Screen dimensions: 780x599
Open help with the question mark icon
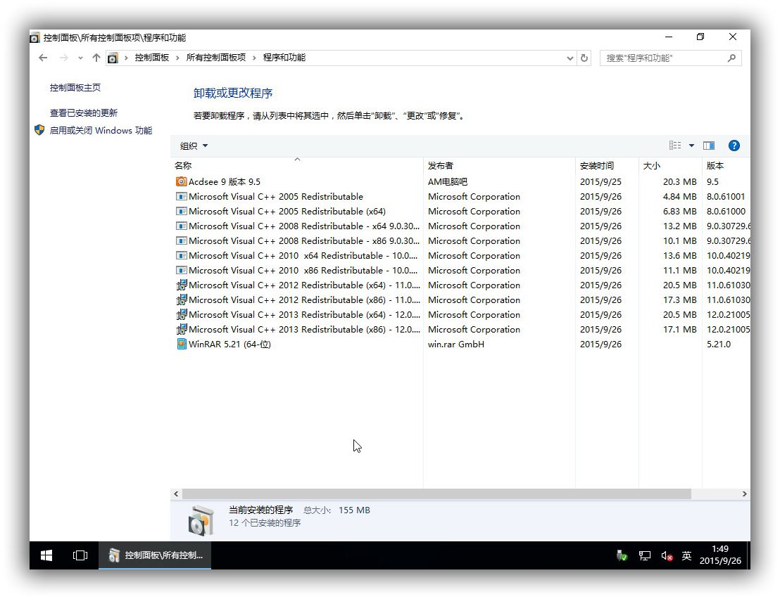(734, 146)
